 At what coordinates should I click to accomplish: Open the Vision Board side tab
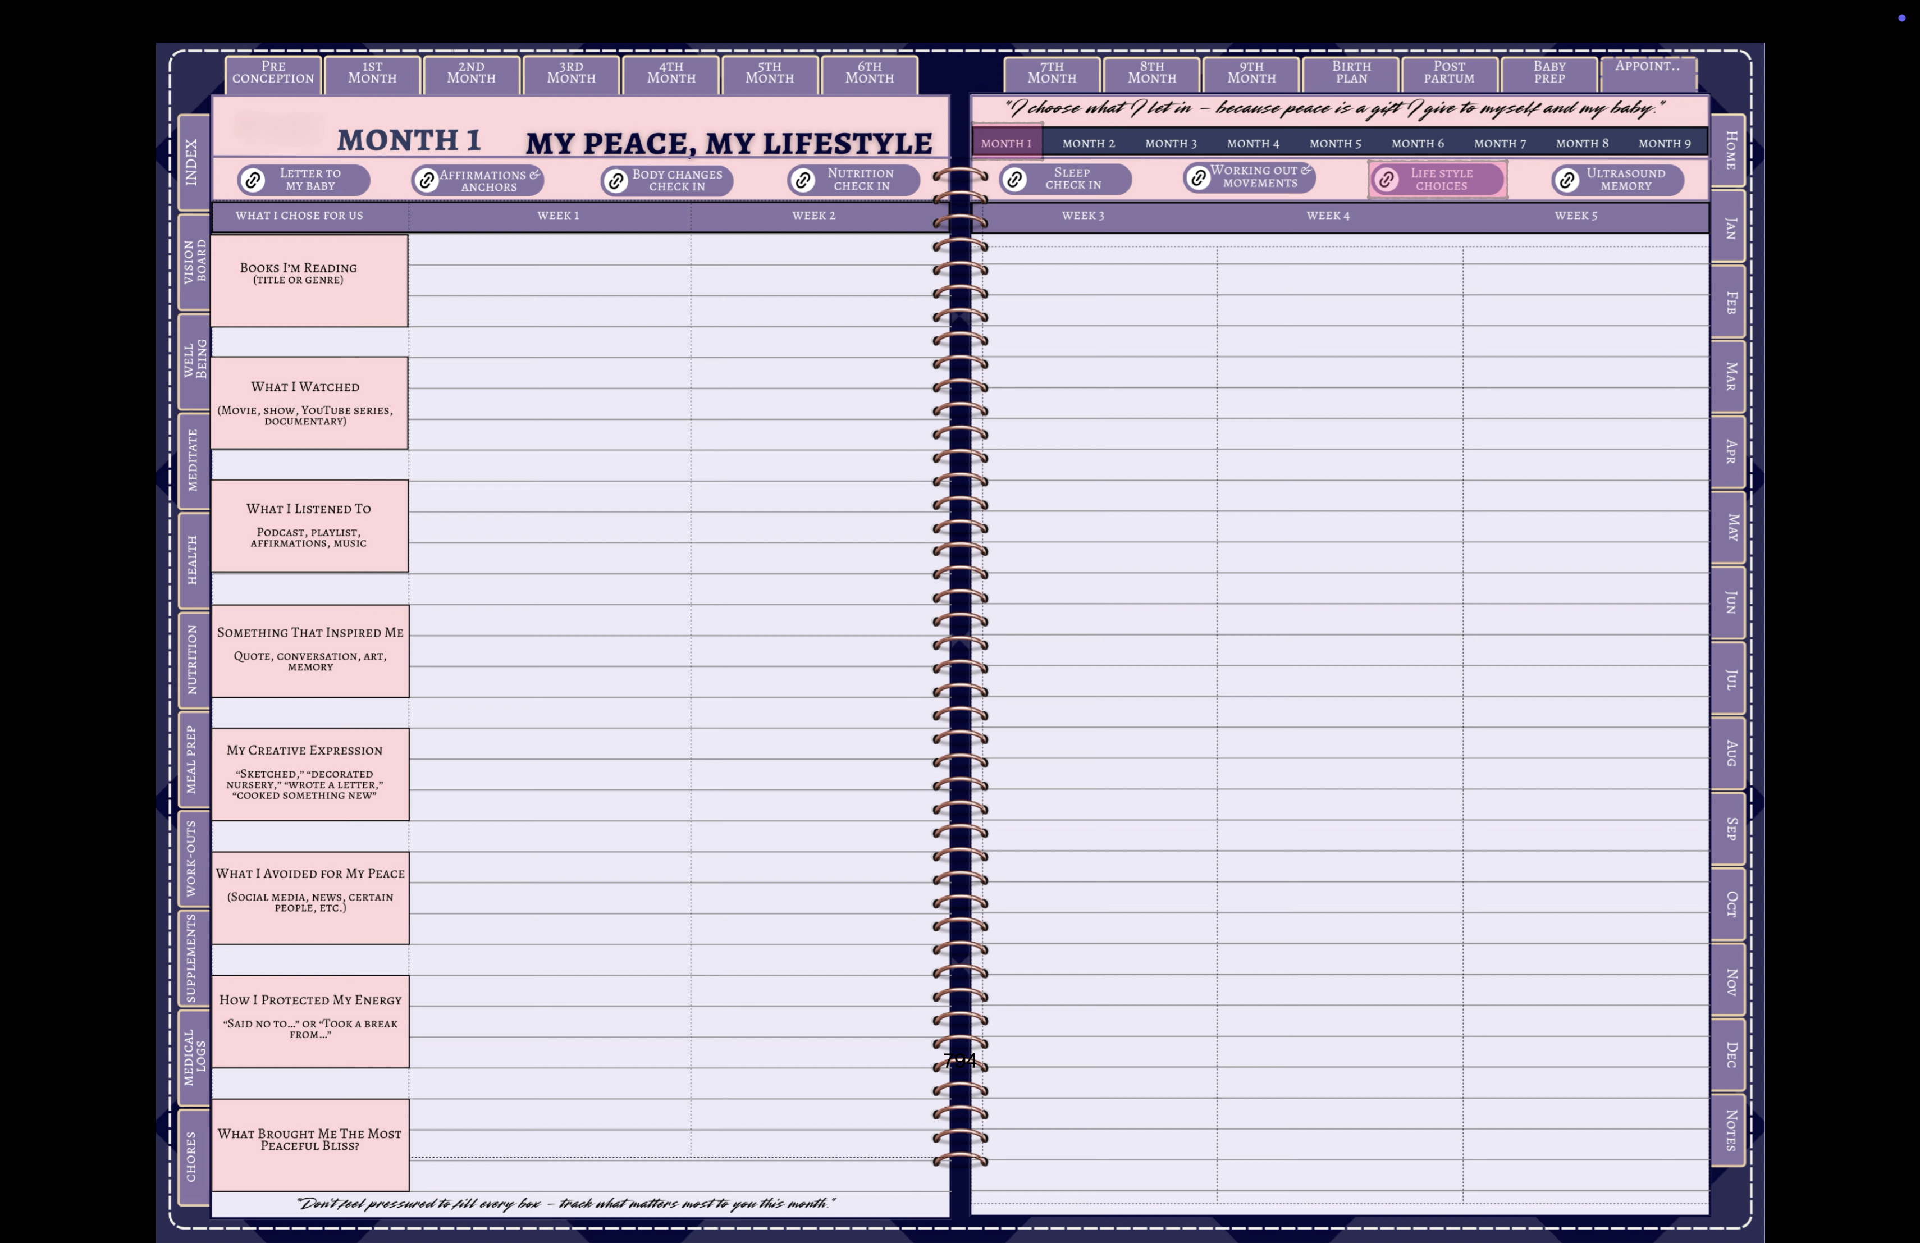tap(194, 262)
